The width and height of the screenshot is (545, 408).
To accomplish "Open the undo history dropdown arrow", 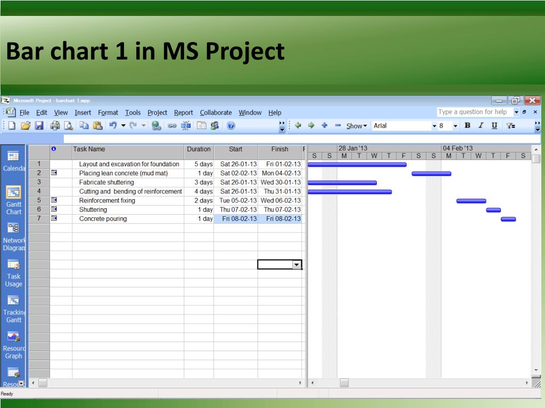I will click(x=123, y=125).
